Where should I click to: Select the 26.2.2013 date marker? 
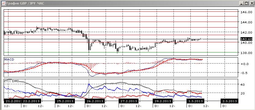95,101
